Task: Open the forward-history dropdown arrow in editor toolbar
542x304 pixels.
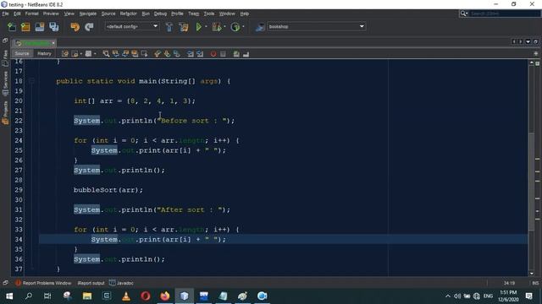Action: coord(95,54)
